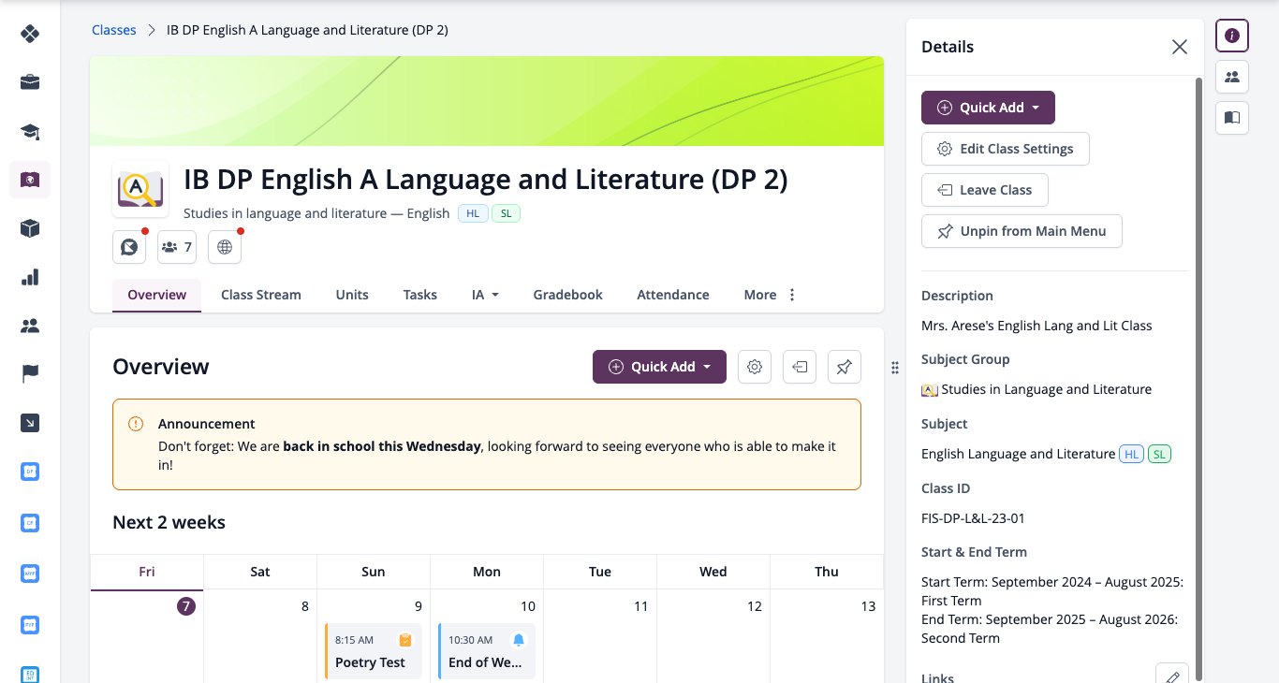Click the Leave Class button
Screen dimensions: 1279x683
point(985,190)
